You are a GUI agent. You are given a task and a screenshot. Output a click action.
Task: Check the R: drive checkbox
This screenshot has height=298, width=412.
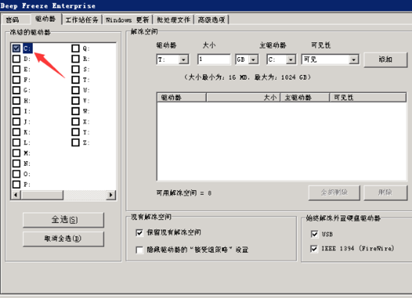[76, 59]
